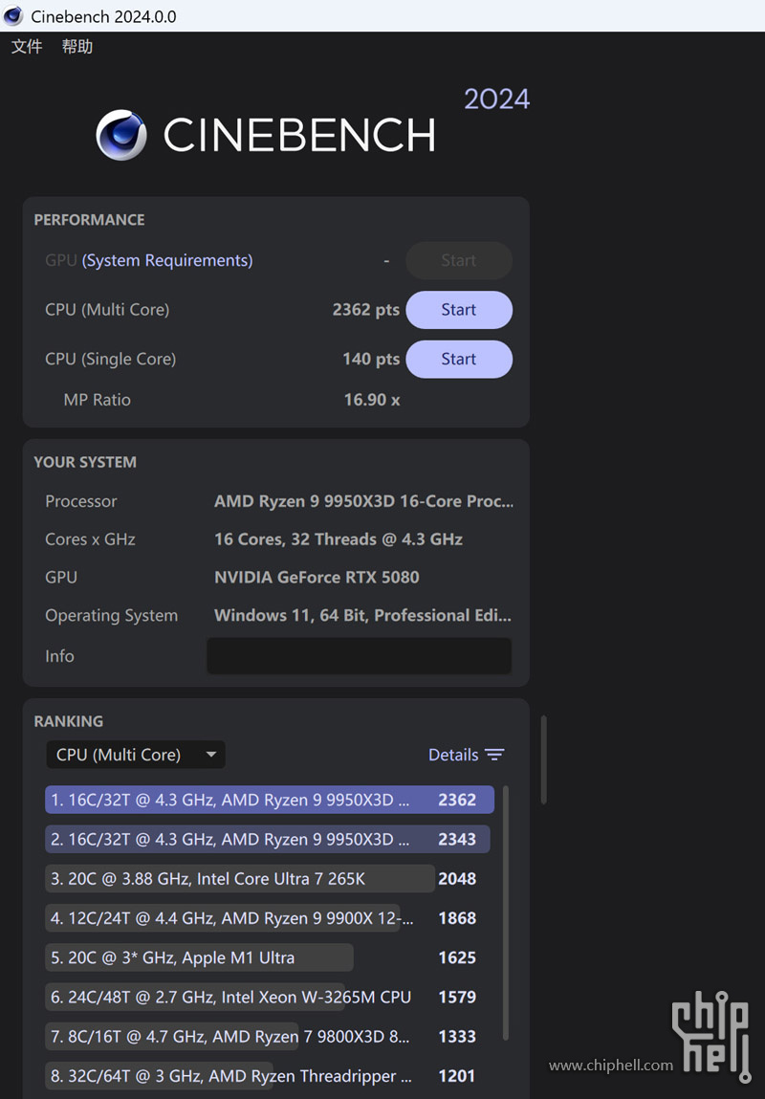Click the 2362 pts multi core score
765x1099 pixels.
click(365, 310)
